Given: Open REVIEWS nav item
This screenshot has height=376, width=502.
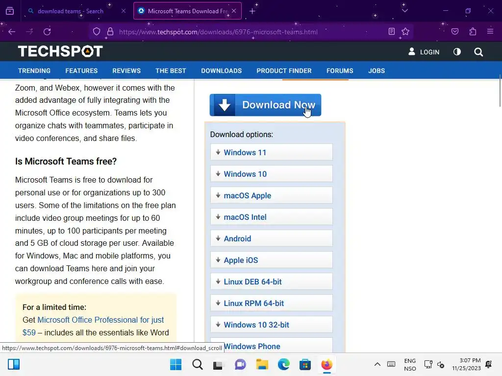Looking at the screenshot, I should (x=126, y=70).
